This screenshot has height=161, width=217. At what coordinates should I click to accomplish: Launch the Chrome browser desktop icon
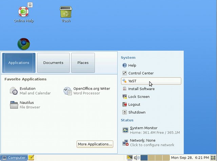pyautogui.click(x=24, y=44)
